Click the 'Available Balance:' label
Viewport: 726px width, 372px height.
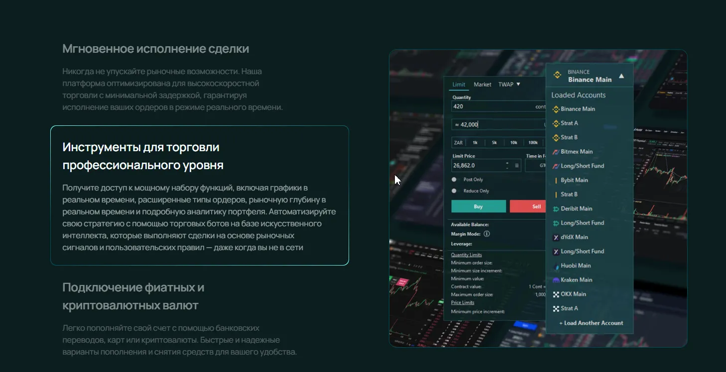(x=470, y=225)
